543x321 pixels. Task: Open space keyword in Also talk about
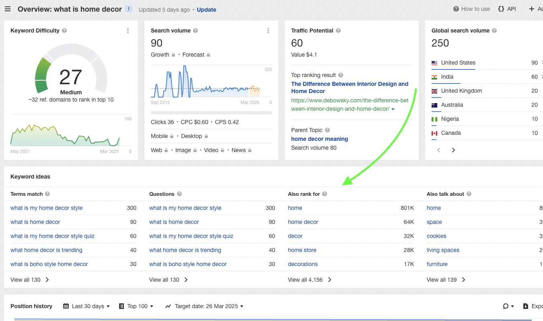click(434, 222)
